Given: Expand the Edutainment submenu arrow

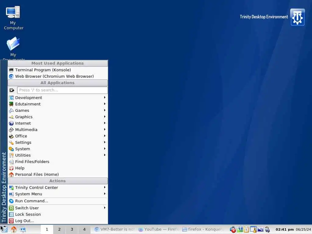Looking at the screenshot, I should pyautogui.click(x=105, y=104).
